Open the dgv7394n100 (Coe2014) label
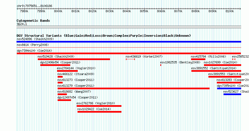The height and width of the screenshot is (131, 249). 34,51
